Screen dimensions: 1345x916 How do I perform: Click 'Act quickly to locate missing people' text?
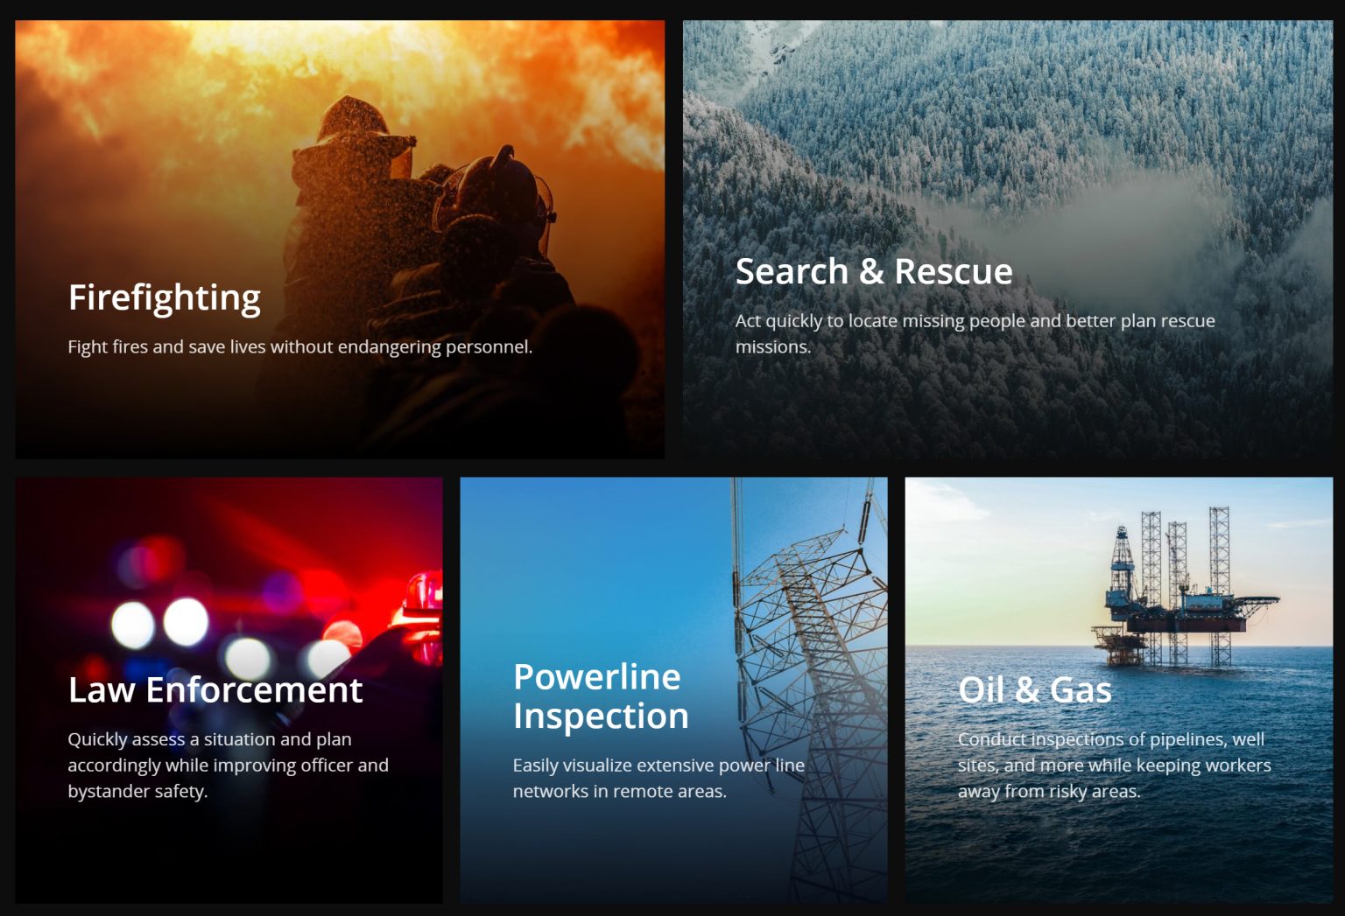pyautogui.click(x=975, y=334)
